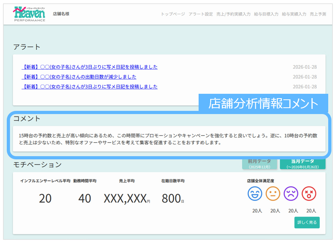Open the 売上/予約実績入力 page

233,14
